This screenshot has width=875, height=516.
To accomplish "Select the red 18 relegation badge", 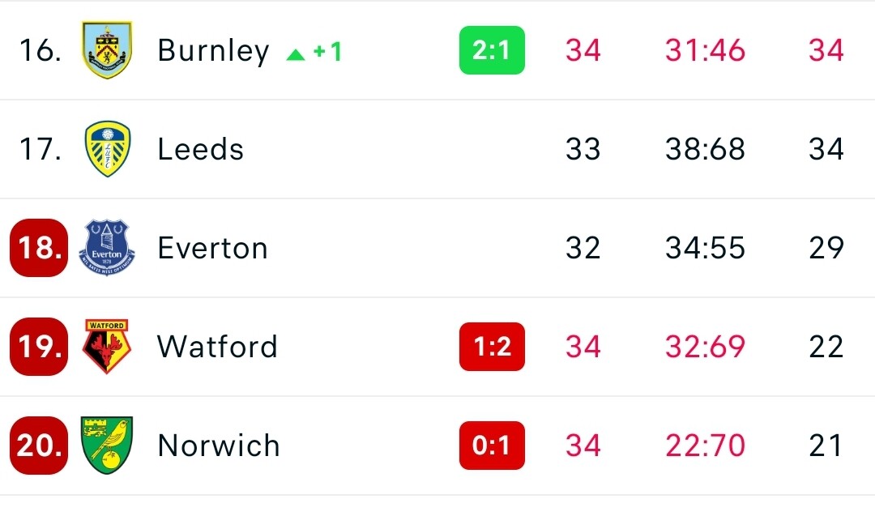I will click(x=39, y=248).
